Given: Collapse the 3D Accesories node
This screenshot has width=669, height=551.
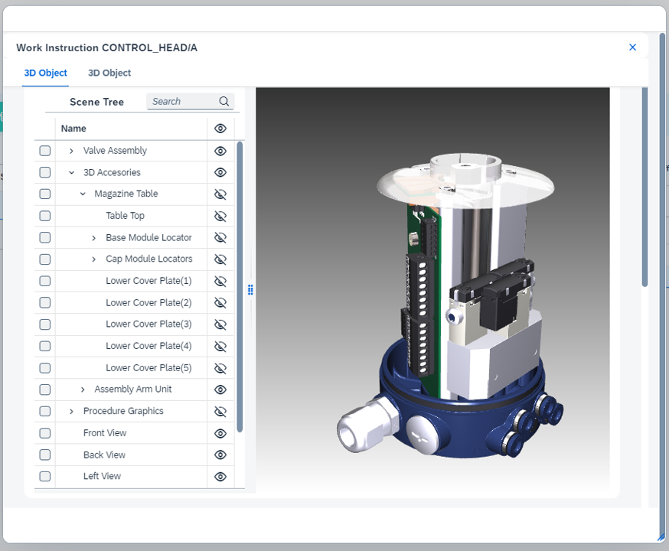Looking at the screenshot, I should click(x=72, y=172).
